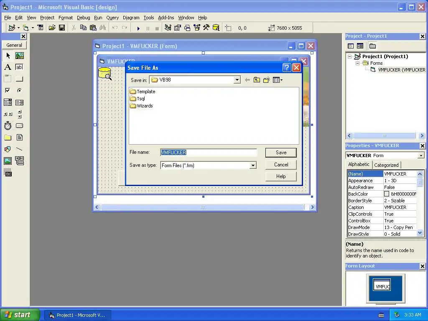Open the Format menu
428x321 pixels.
point(66,18)
